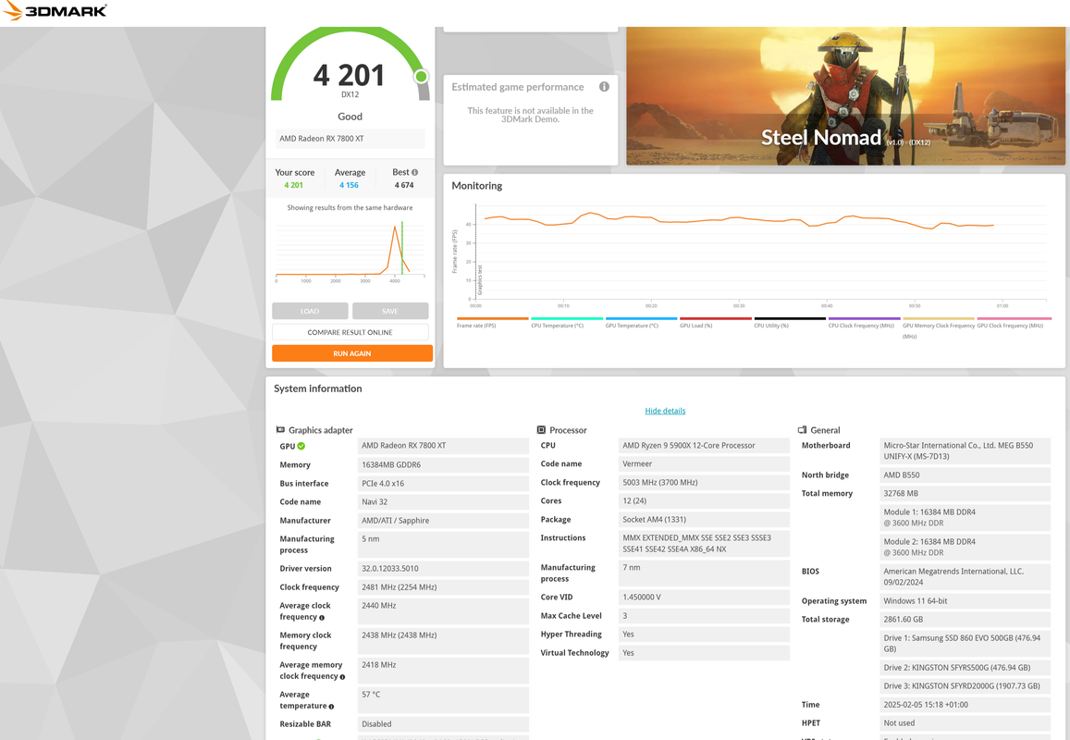The height and width of the screenshot is (740, 1070).
Task: Select Manufacturer value AMD/ATI / Sapphire
Action: coord(443,520)
